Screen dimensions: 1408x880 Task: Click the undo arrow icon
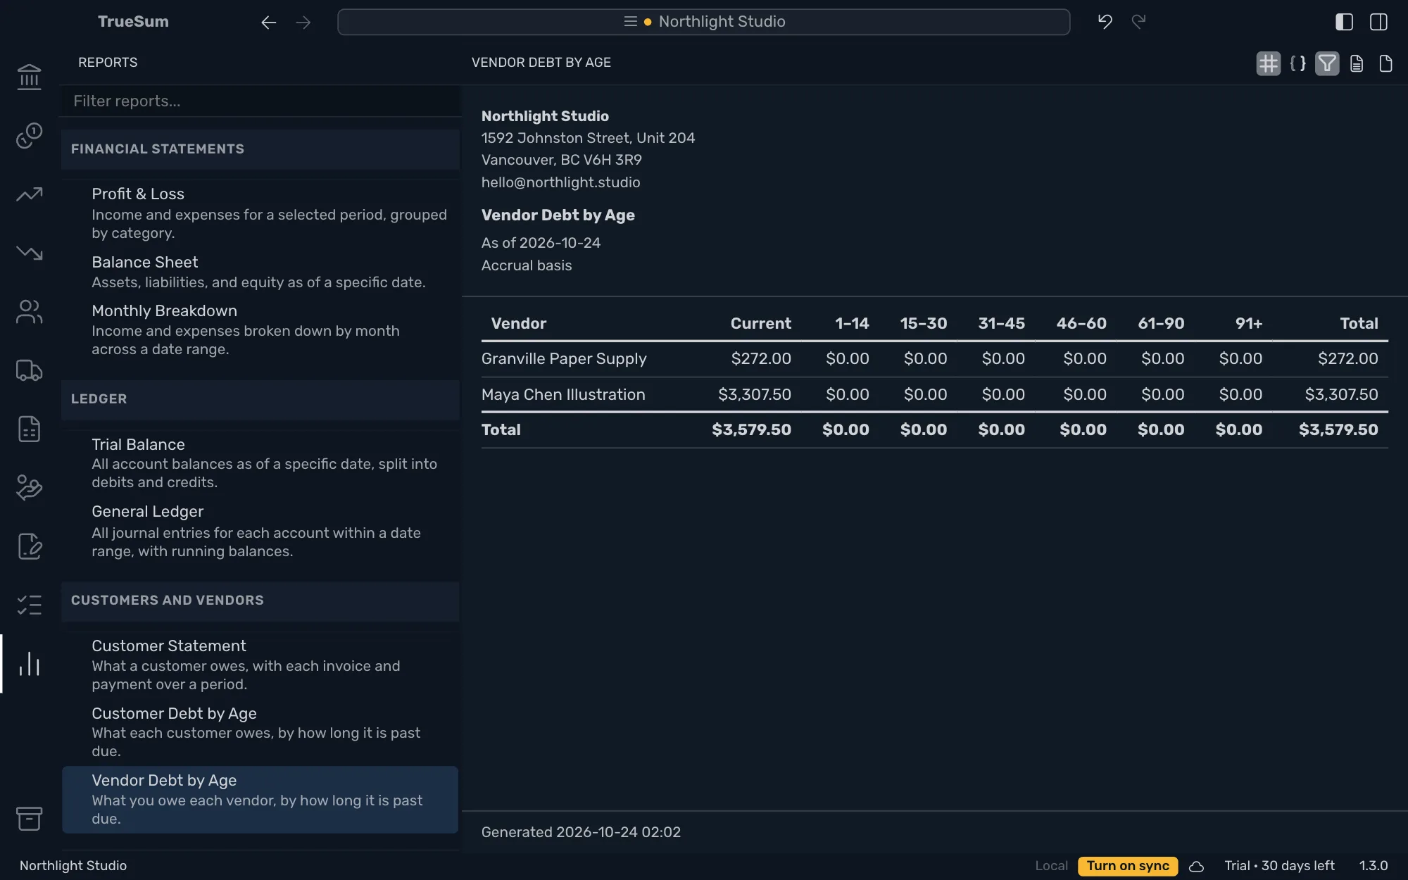[1105, 22]
